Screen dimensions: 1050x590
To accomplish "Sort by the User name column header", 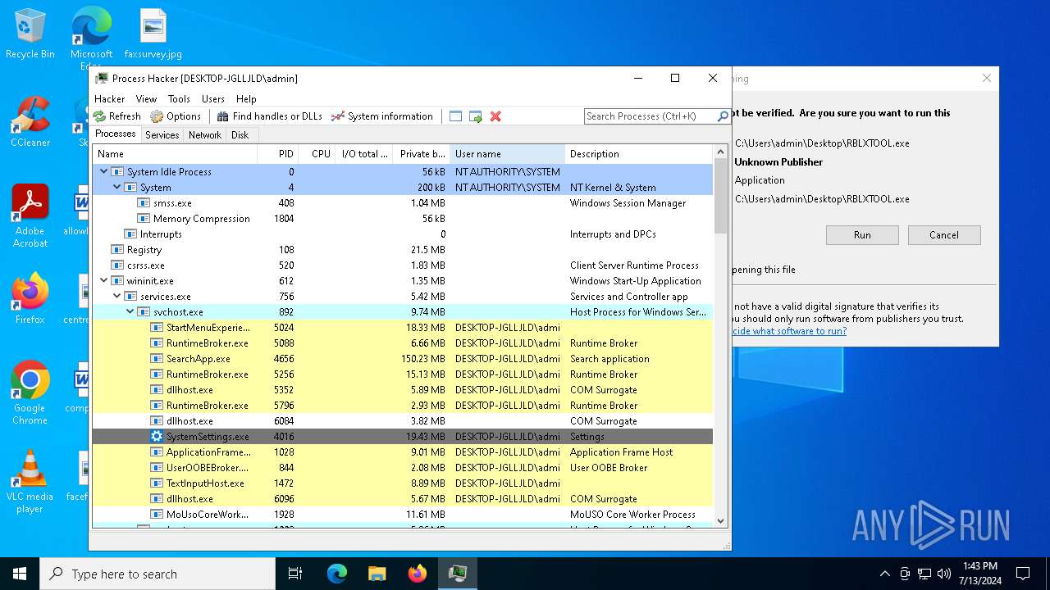I will tap(508, 154).
